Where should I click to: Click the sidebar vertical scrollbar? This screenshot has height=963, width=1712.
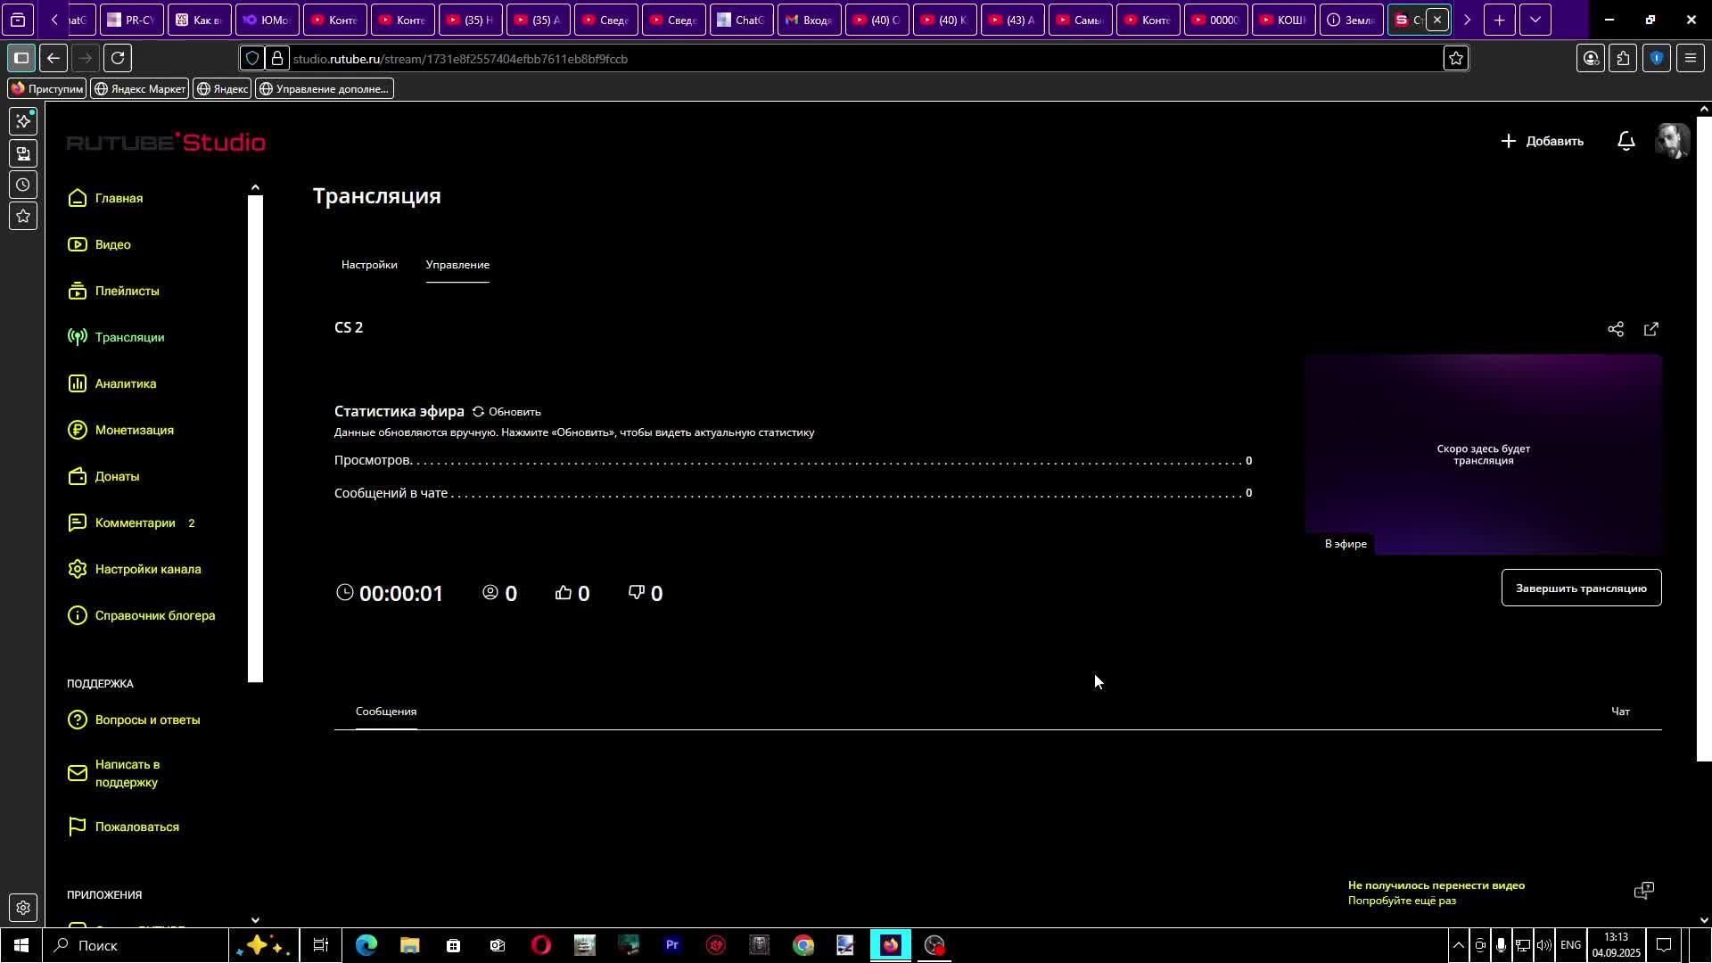click(x=255, y=437)
